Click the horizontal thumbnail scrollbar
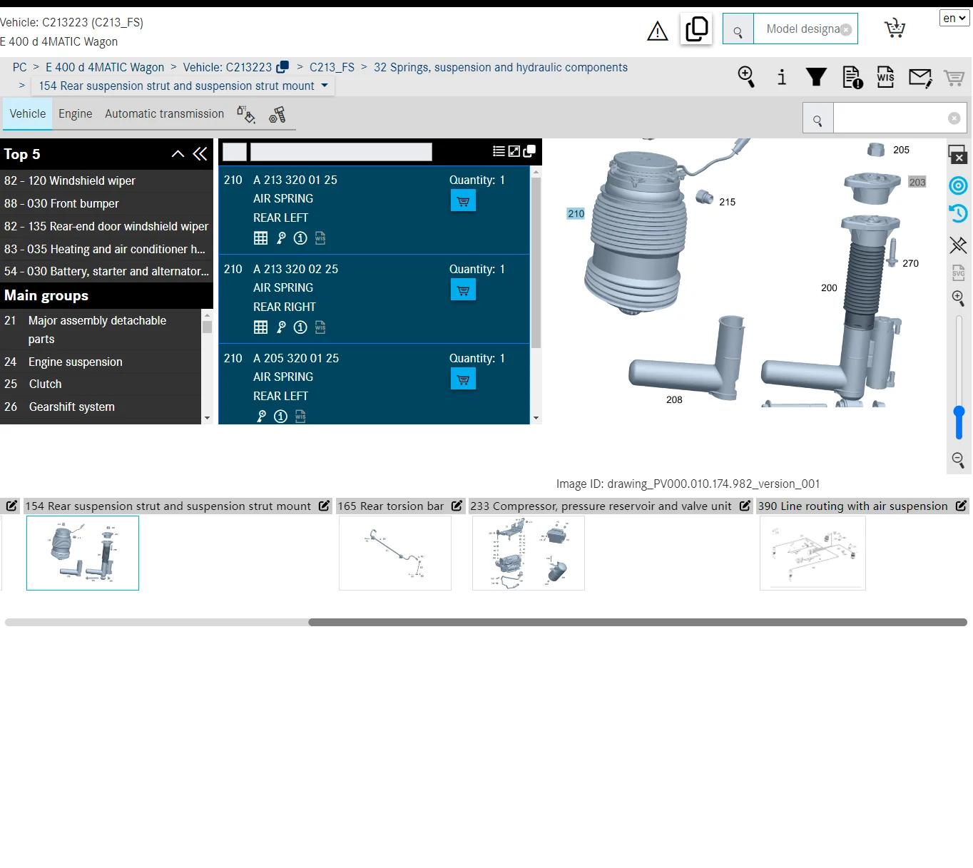 [x=637, y=623]
